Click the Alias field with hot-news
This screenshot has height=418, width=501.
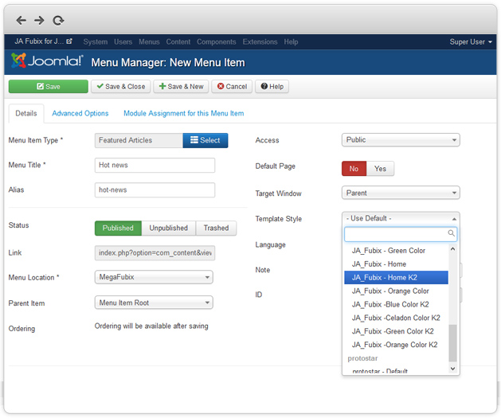coord(155,190)
